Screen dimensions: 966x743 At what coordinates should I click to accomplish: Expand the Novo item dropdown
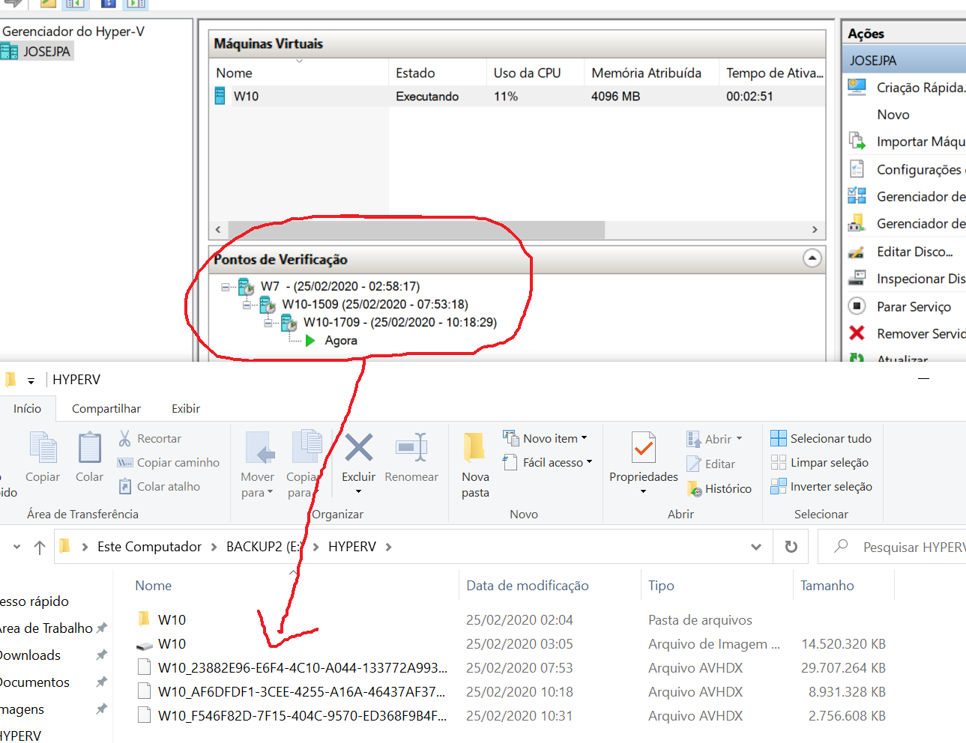click(584, 438)
